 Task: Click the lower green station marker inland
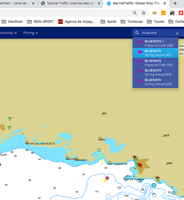click(9, 127)
